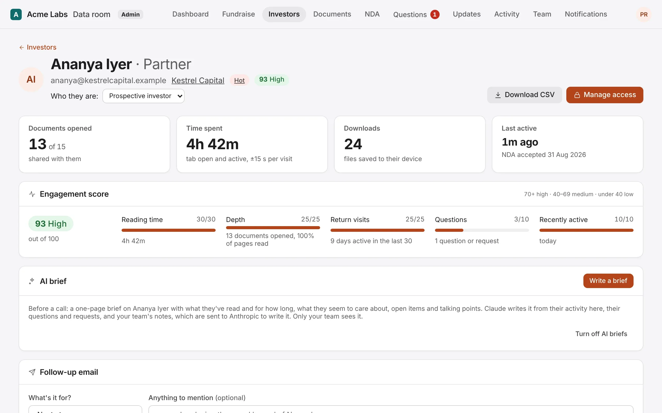
Task: Click the Write a brief button
Action: (608, 281)
